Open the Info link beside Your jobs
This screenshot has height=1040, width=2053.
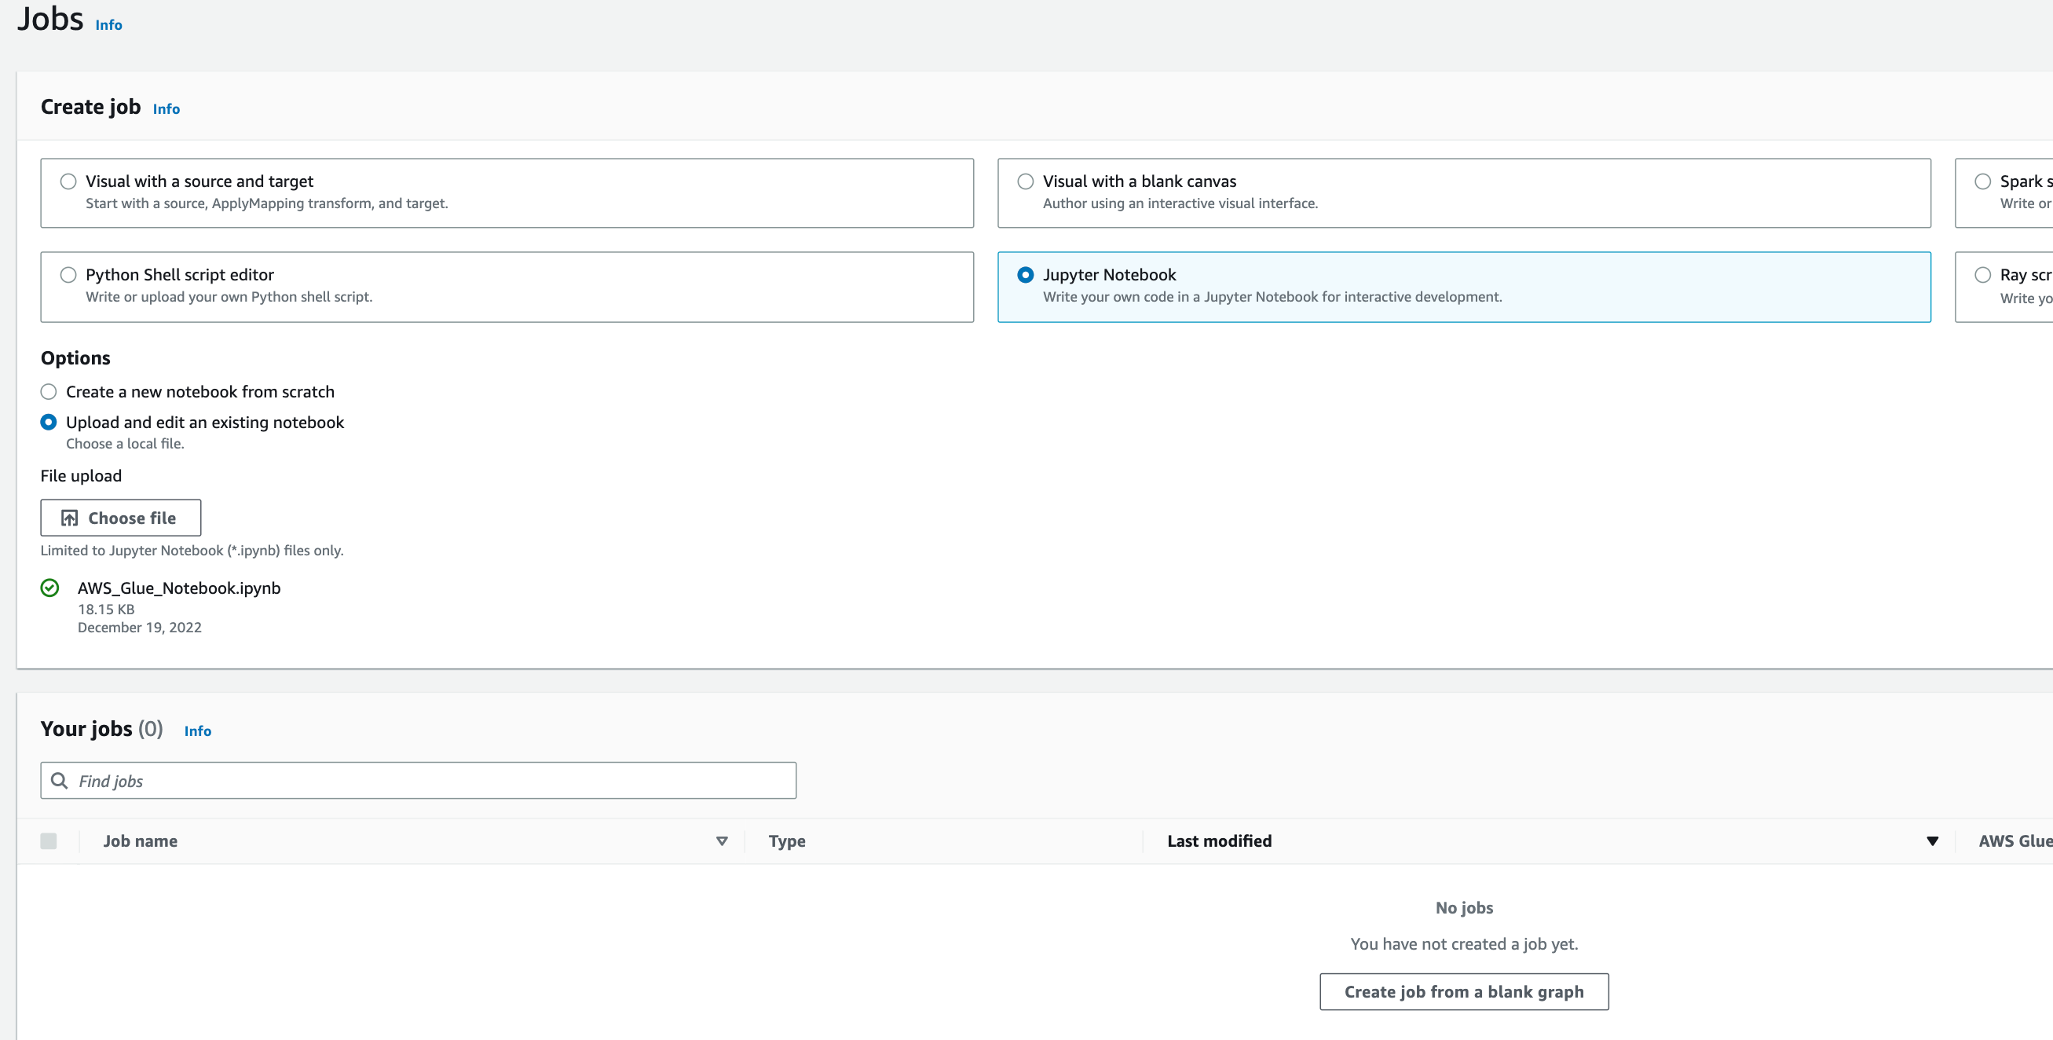point(198,731)
